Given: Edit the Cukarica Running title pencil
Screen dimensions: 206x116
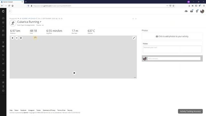Looking at the screenshot, I should [41, 22].
